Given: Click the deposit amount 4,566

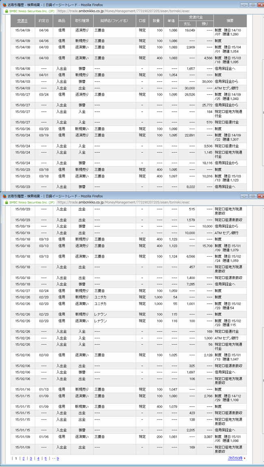Looking at the screenshot, I should tap(208, 58).
